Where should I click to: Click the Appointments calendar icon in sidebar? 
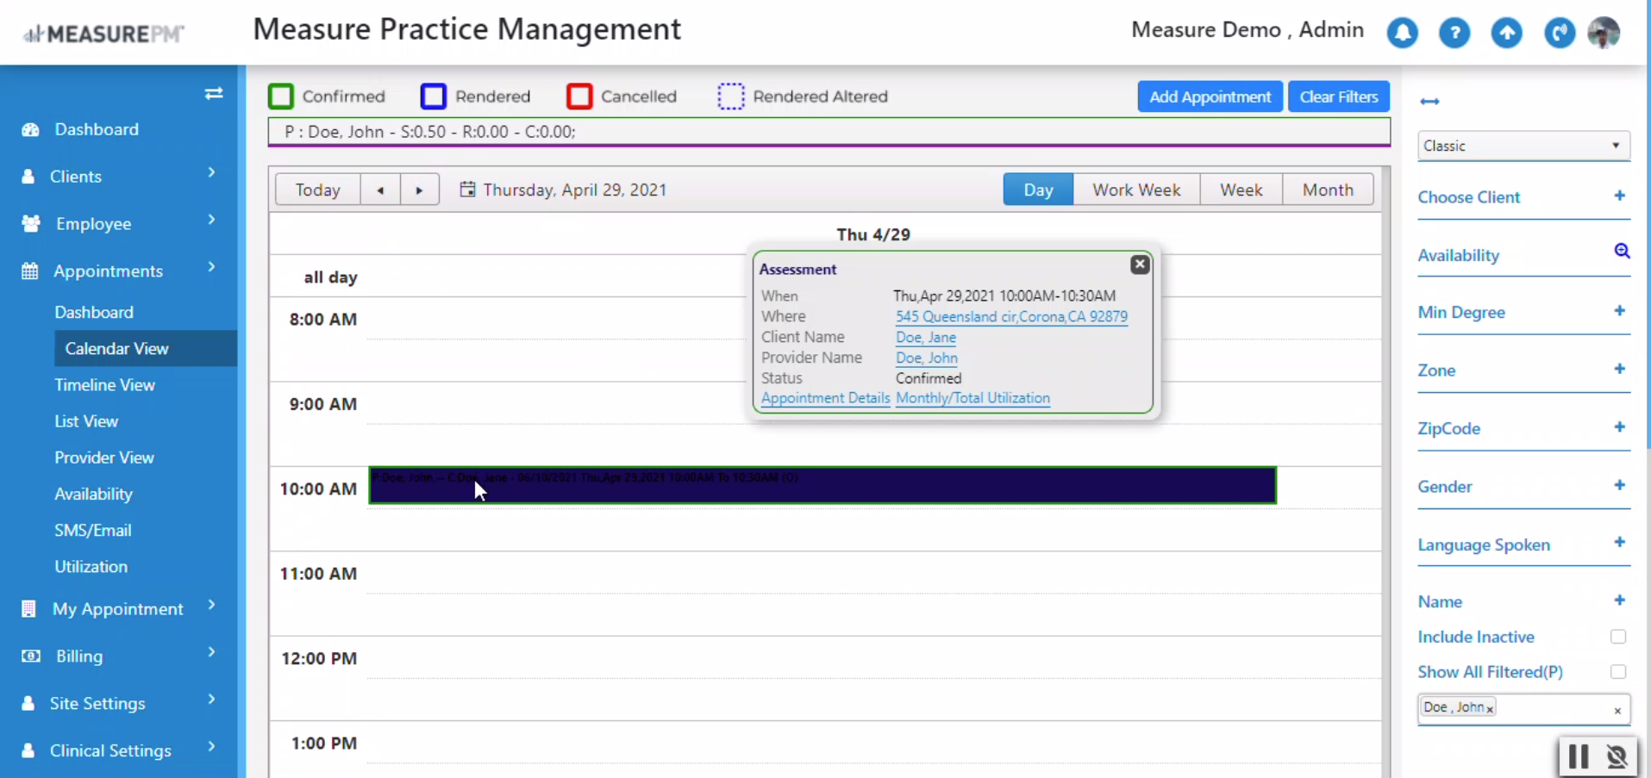pos(30,271)
